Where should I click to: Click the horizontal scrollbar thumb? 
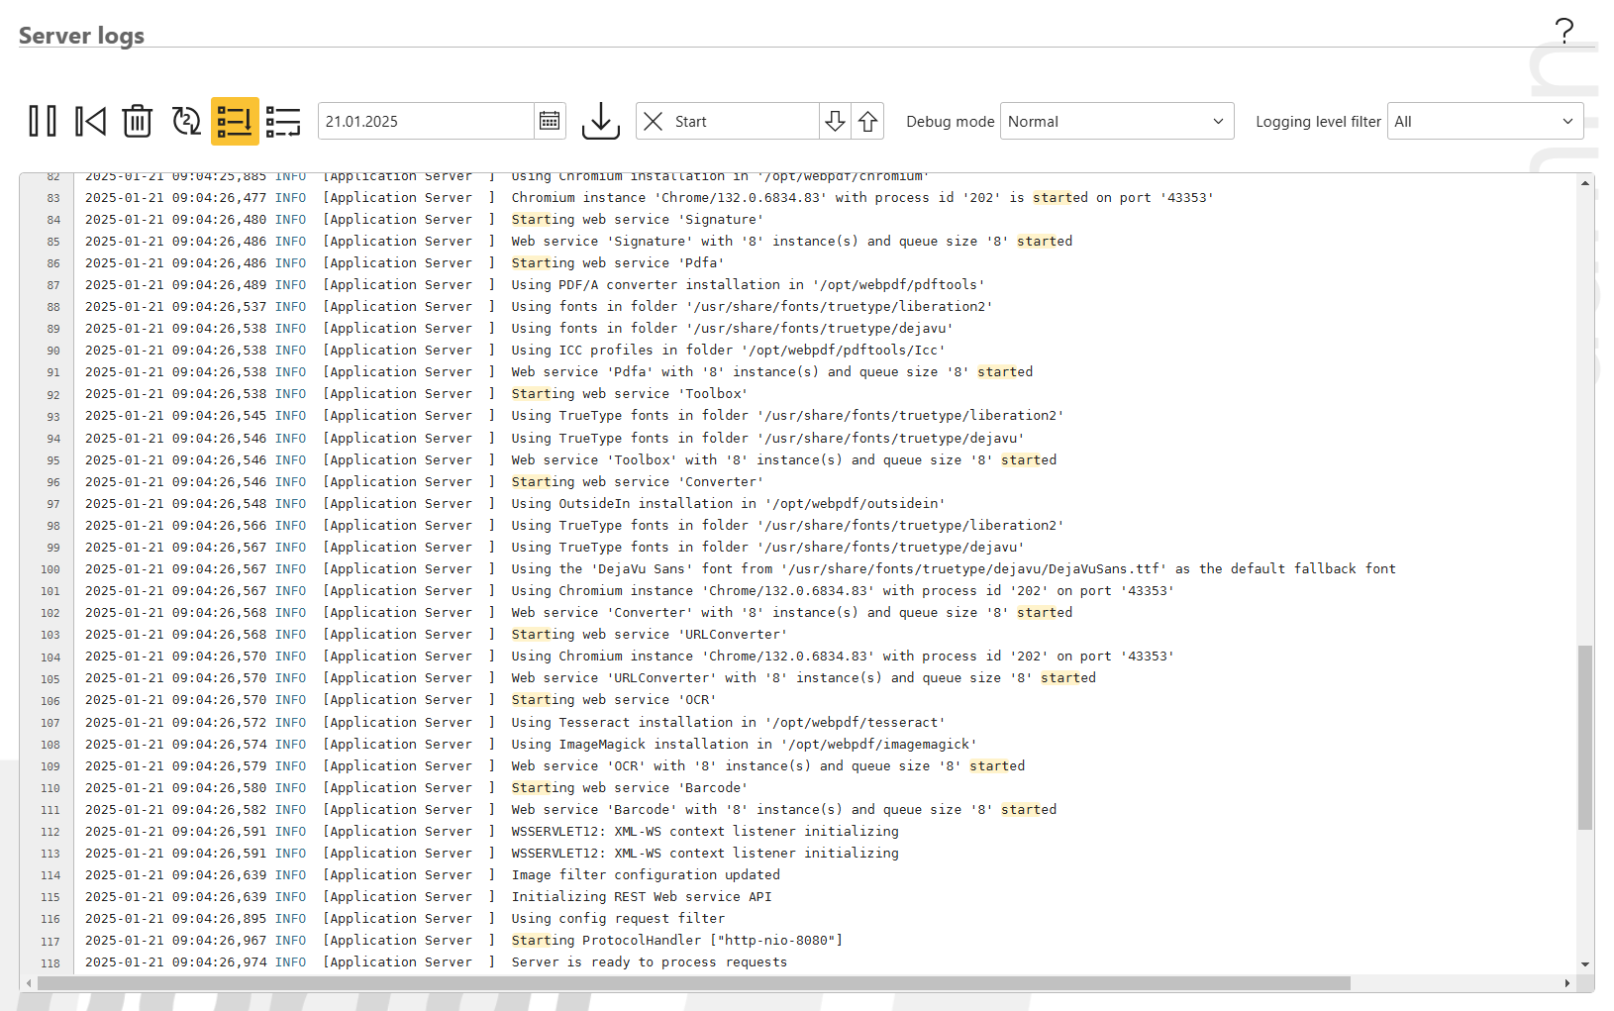pos(693,983)
